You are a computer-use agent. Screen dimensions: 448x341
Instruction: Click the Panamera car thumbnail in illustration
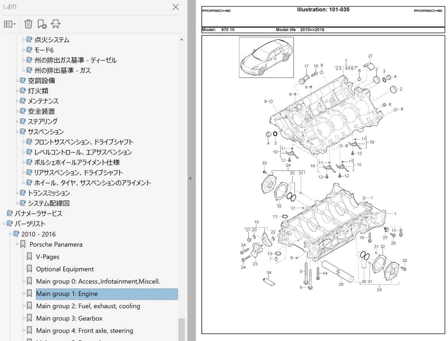click(x=267, y=57)
